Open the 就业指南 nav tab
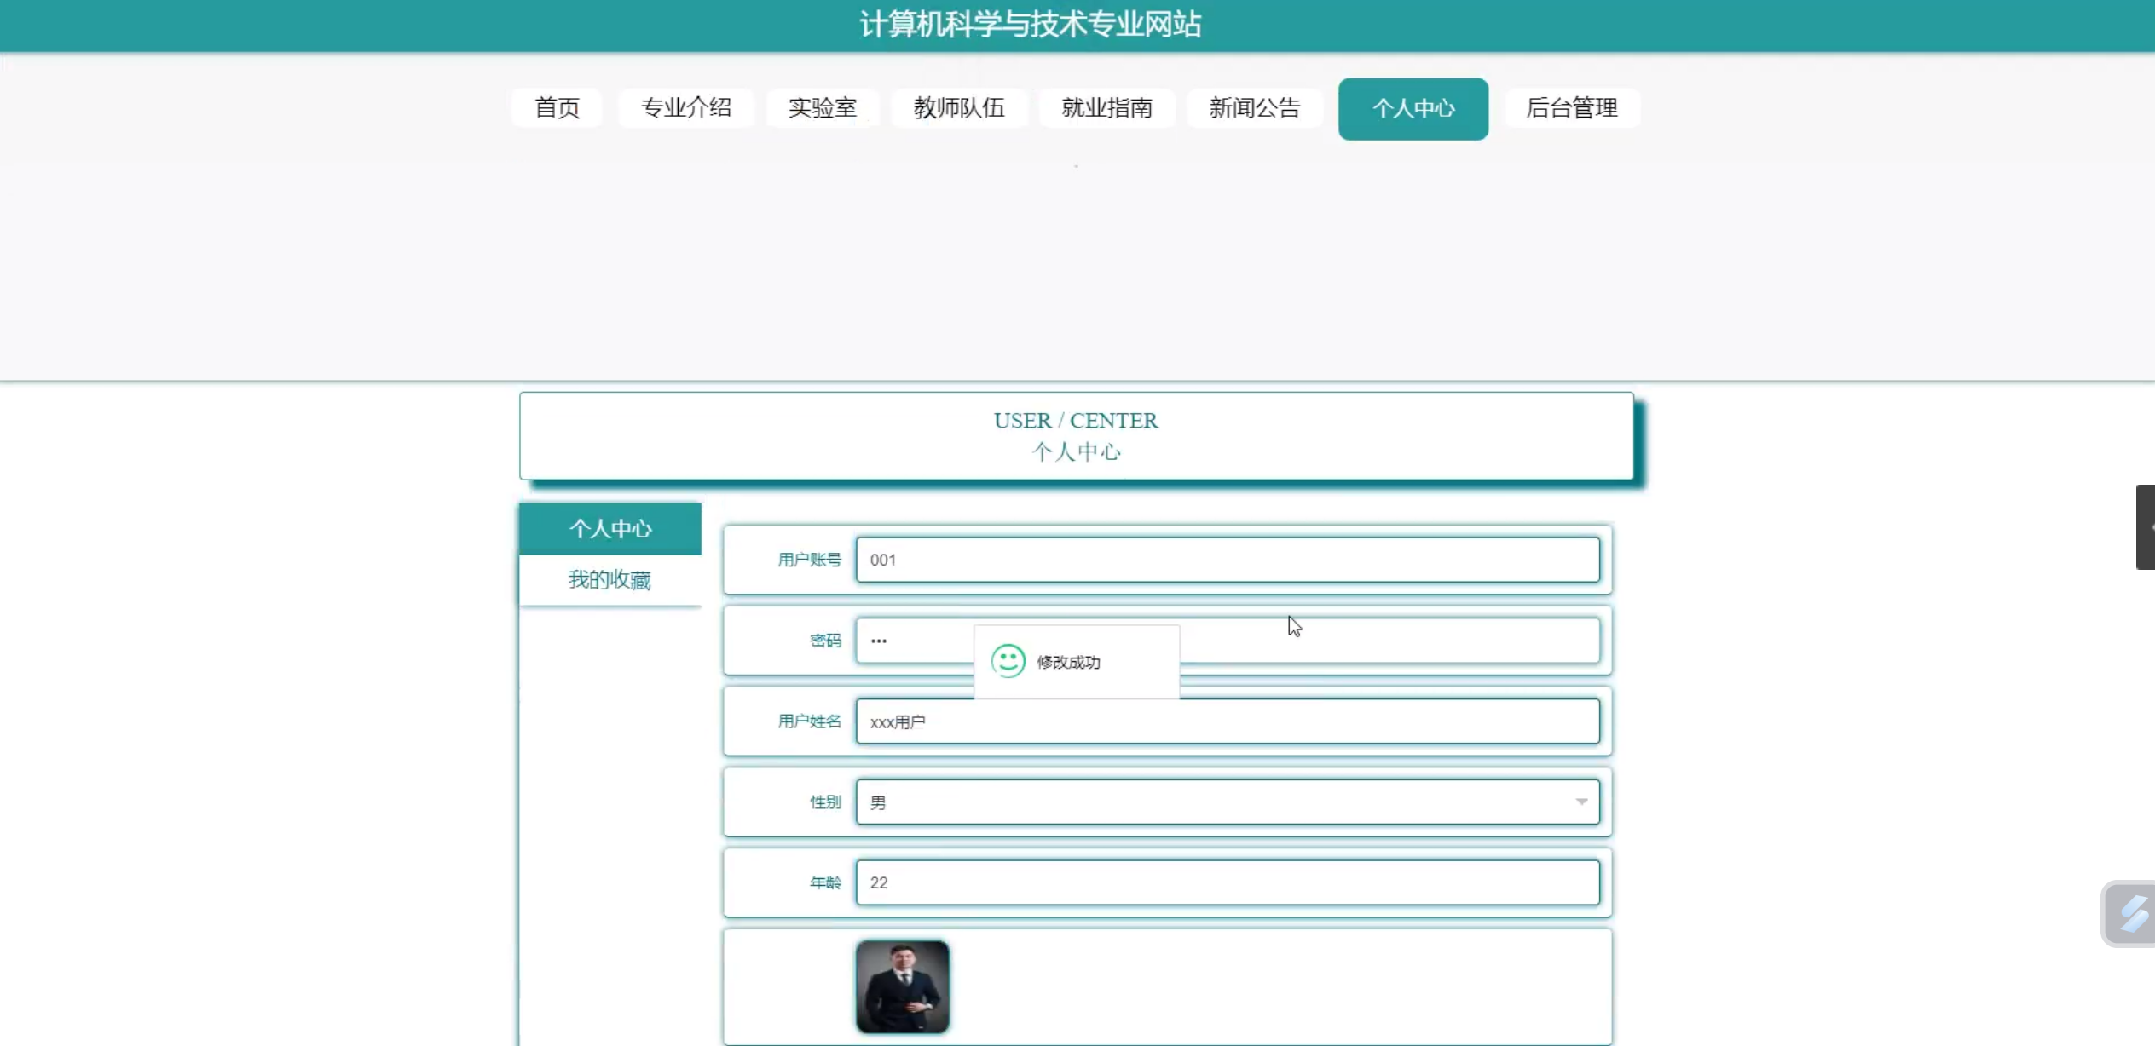The image size is (2155, 1046). click(x=1106, y=108)
